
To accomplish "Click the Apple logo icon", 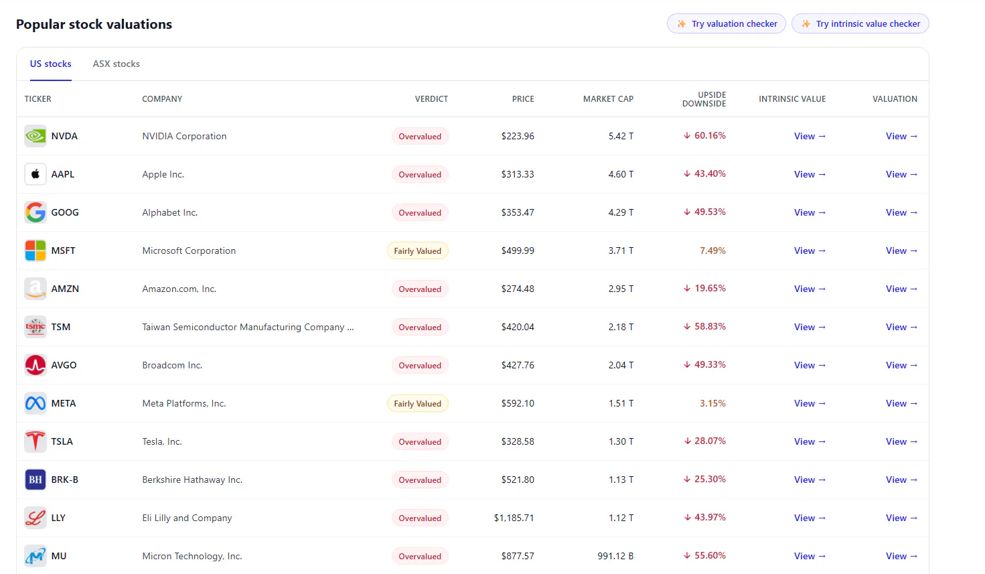I will pyautogui.click(x=35, y=174).
